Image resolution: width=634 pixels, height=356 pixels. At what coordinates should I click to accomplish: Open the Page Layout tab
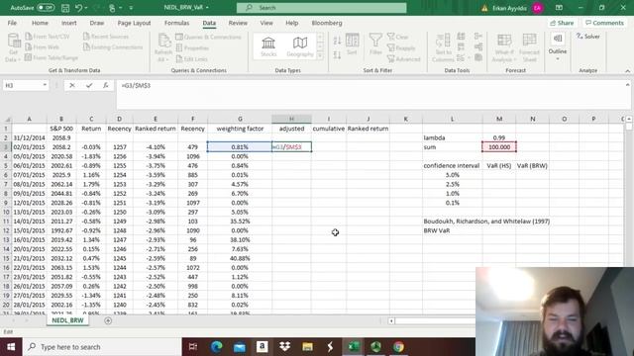(134, 23)
